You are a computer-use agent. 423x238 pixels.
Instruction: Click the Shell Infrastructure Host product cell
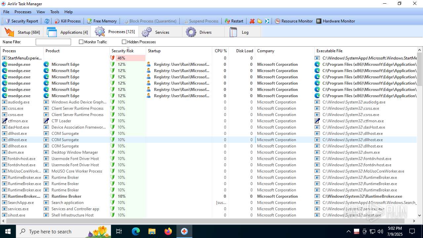pyautogui.click(x=72, y=215)
